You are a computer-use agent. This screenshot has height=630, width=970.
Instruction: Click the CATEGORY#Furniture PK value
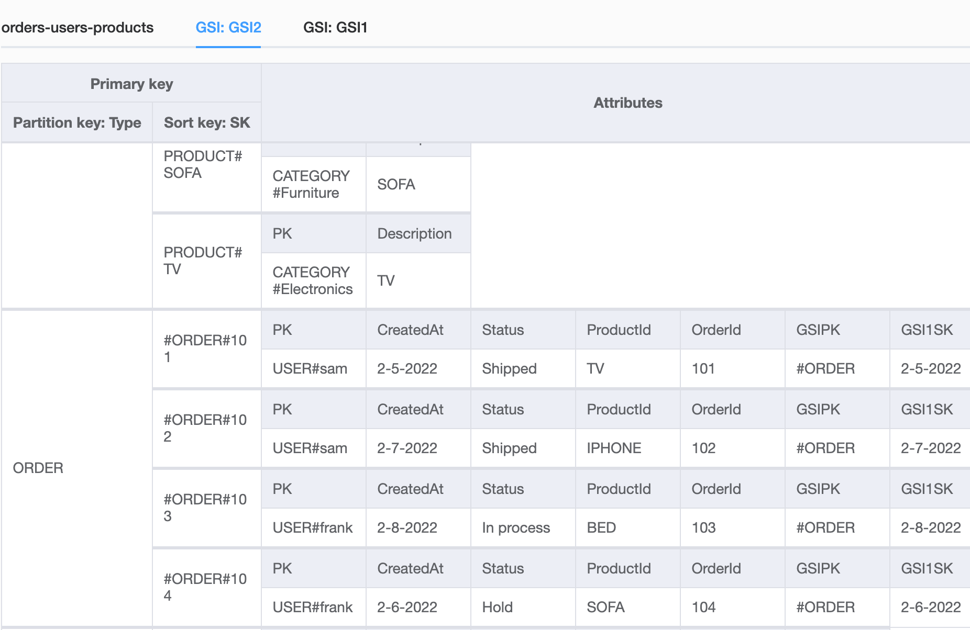(311, 184)
